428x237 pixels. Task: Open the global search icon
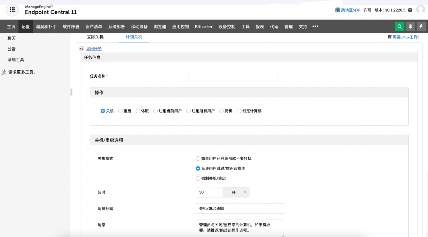pyautogui.click(x=399, y=26)
